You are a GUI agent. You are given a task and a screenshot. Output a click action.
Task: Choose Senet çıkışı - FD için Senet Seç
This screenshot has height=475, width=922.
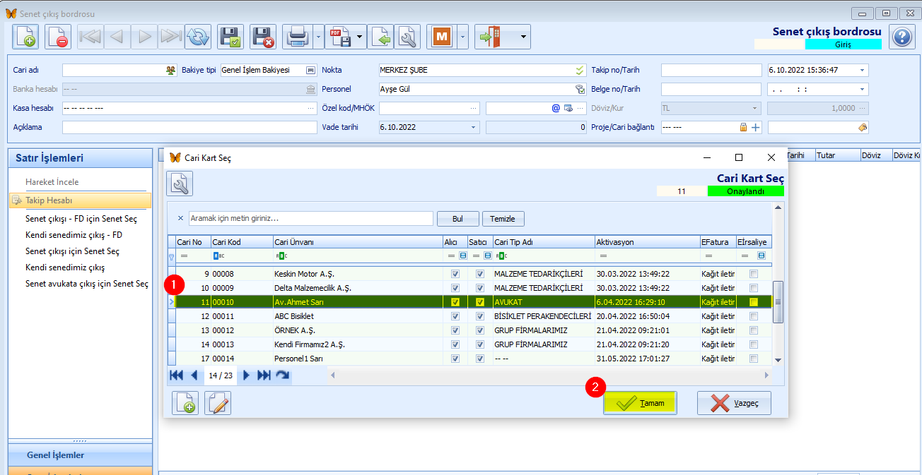point(81,219)
